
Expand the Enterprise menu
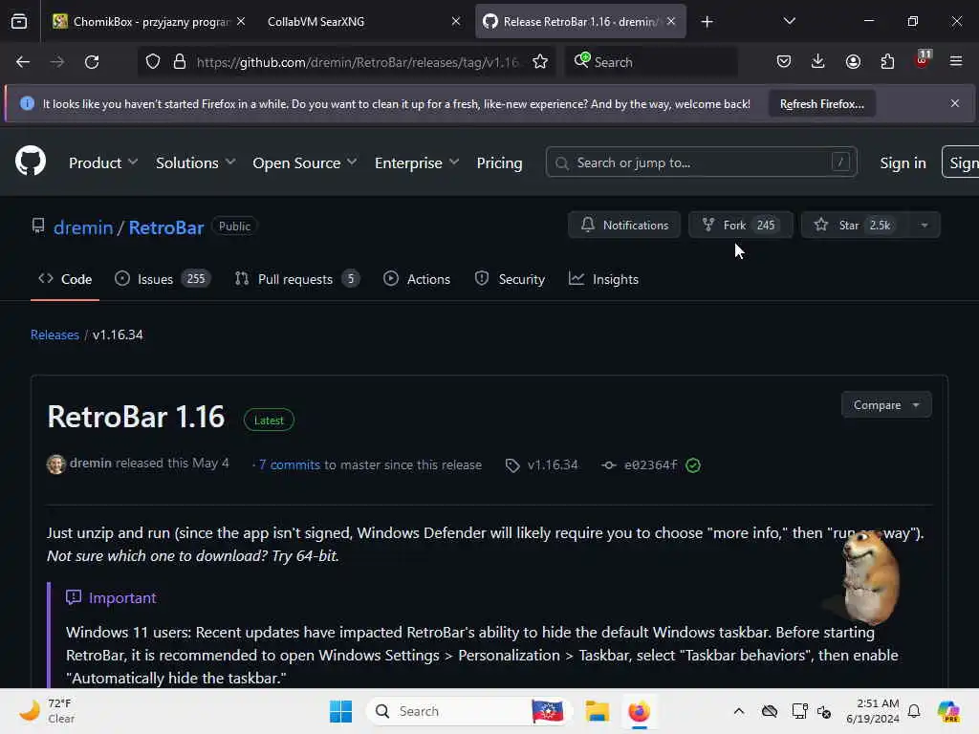coord(417,162)
